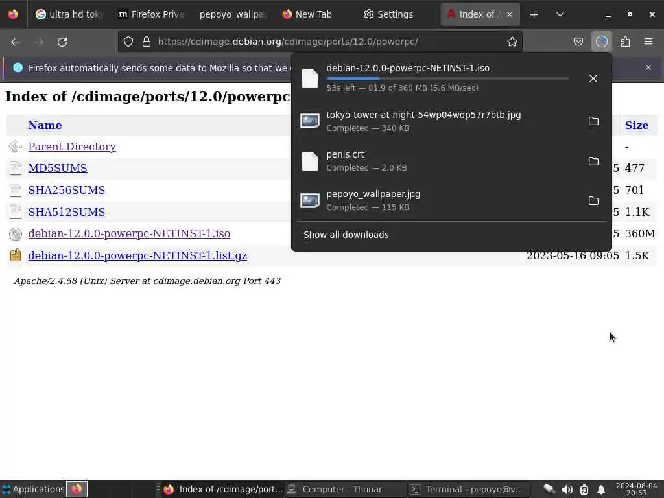Open the panel clock calendar
The image size is (664, 498).
pos(636,489)
